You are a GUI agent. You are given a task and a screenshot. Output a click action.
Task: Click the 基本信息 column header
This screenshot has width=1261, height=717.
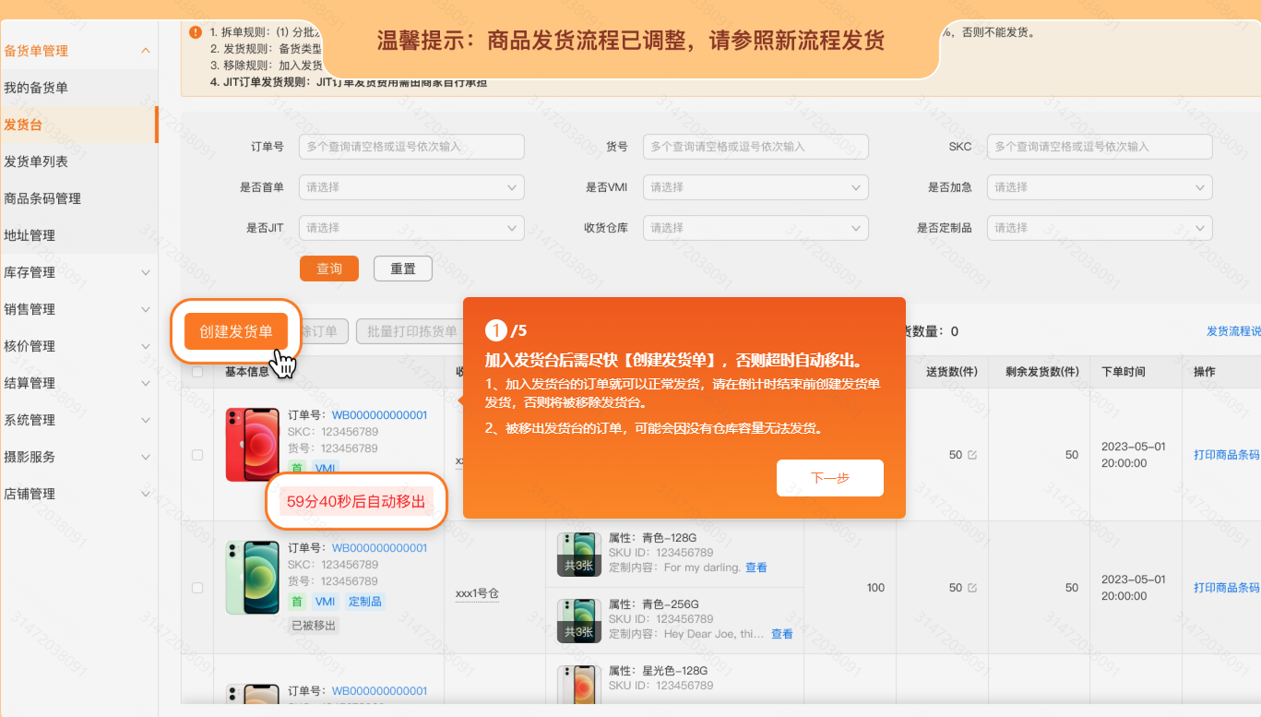pos(247,372)
